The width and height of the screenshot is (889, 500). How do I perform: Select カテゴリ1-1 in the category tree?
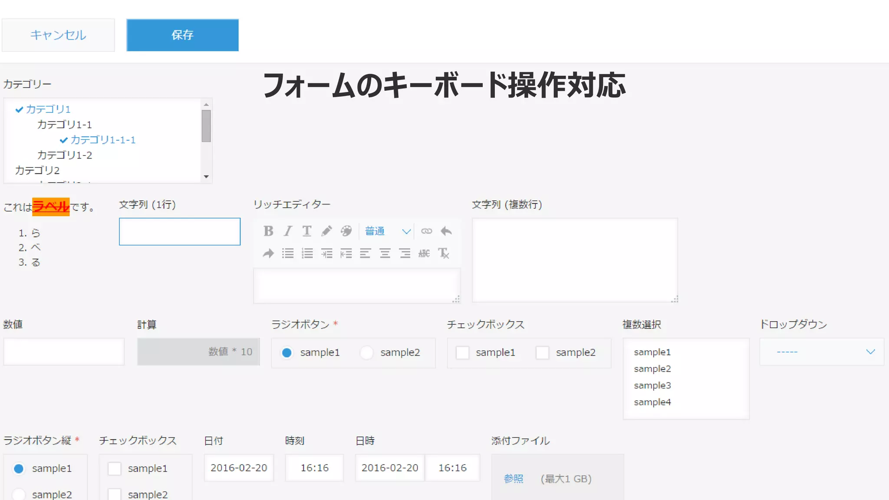[x=64, y=125]
